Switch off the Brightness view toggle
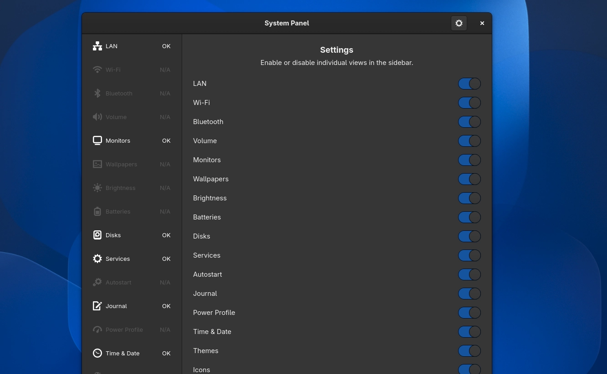This screenshot has height=374, width=607. click(x=469, y=198)
